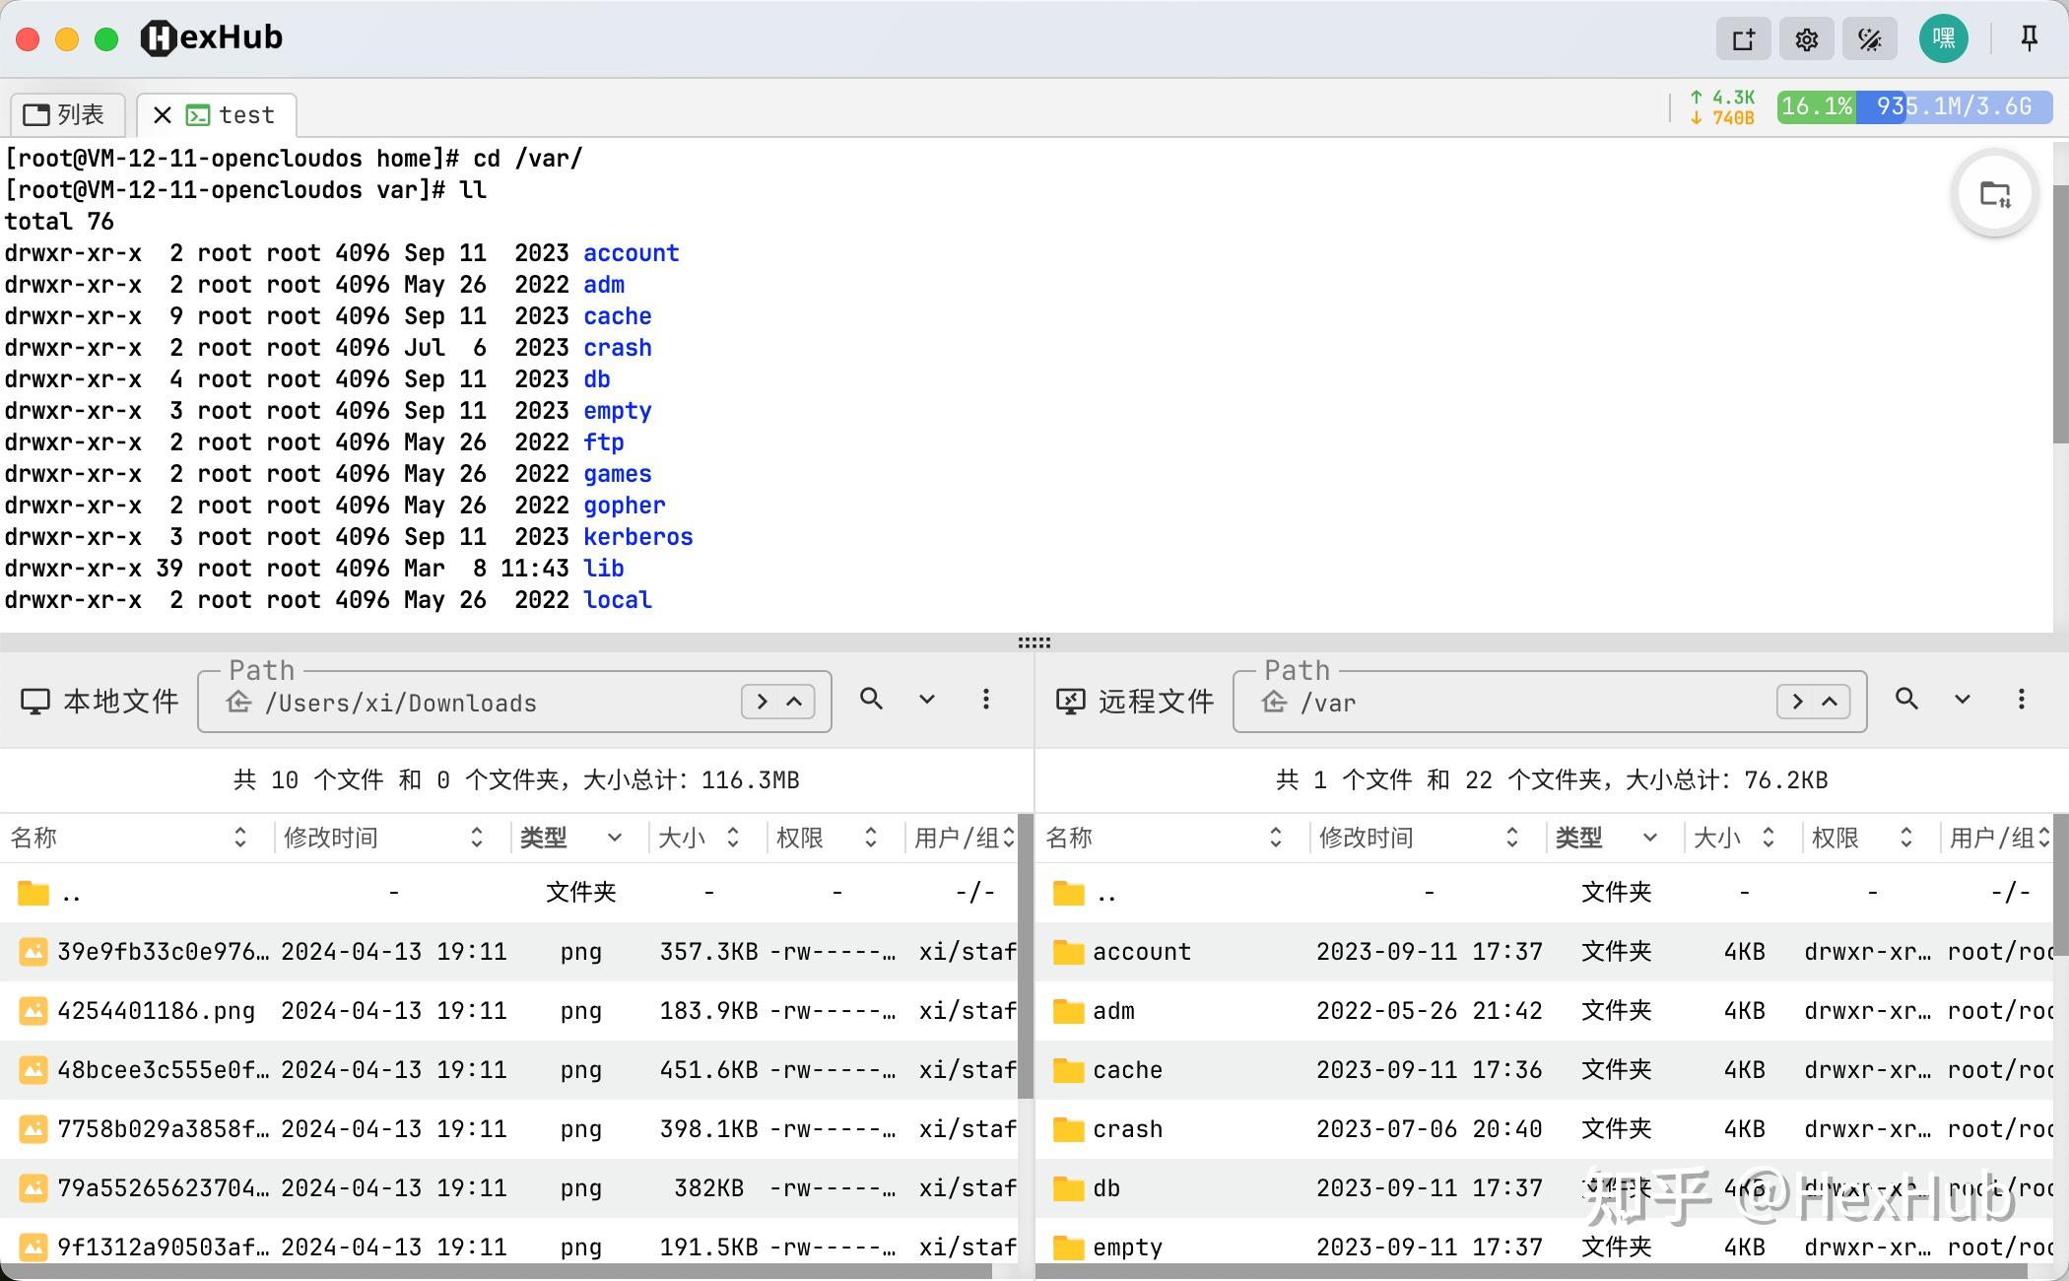The height and width of the screenshot is (1281, 2069).
Task: Open a new connection tab icon
Action: point(1743,38)
